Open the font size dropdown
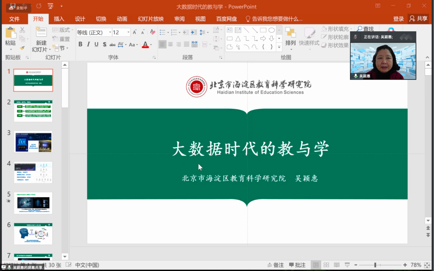 coord(128,32)
